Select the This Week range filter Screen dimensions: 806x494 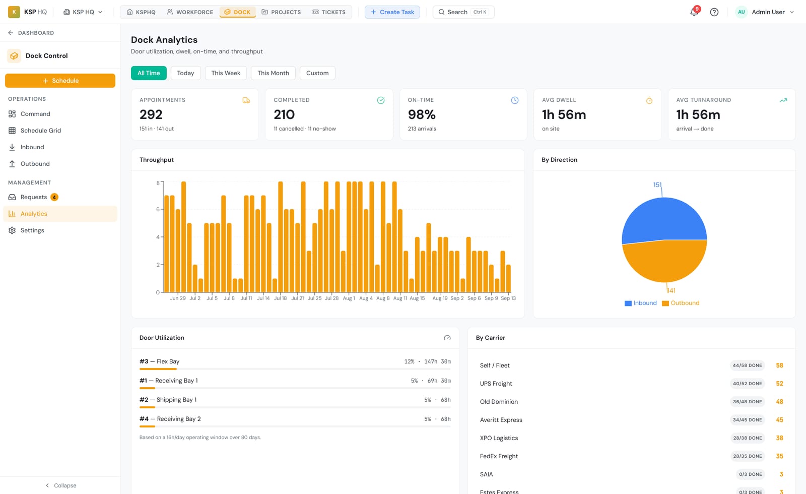pyautogui.click(x=226, y=73)
